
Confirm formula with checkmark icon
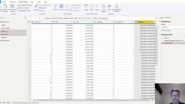click(x=35, y=18)
